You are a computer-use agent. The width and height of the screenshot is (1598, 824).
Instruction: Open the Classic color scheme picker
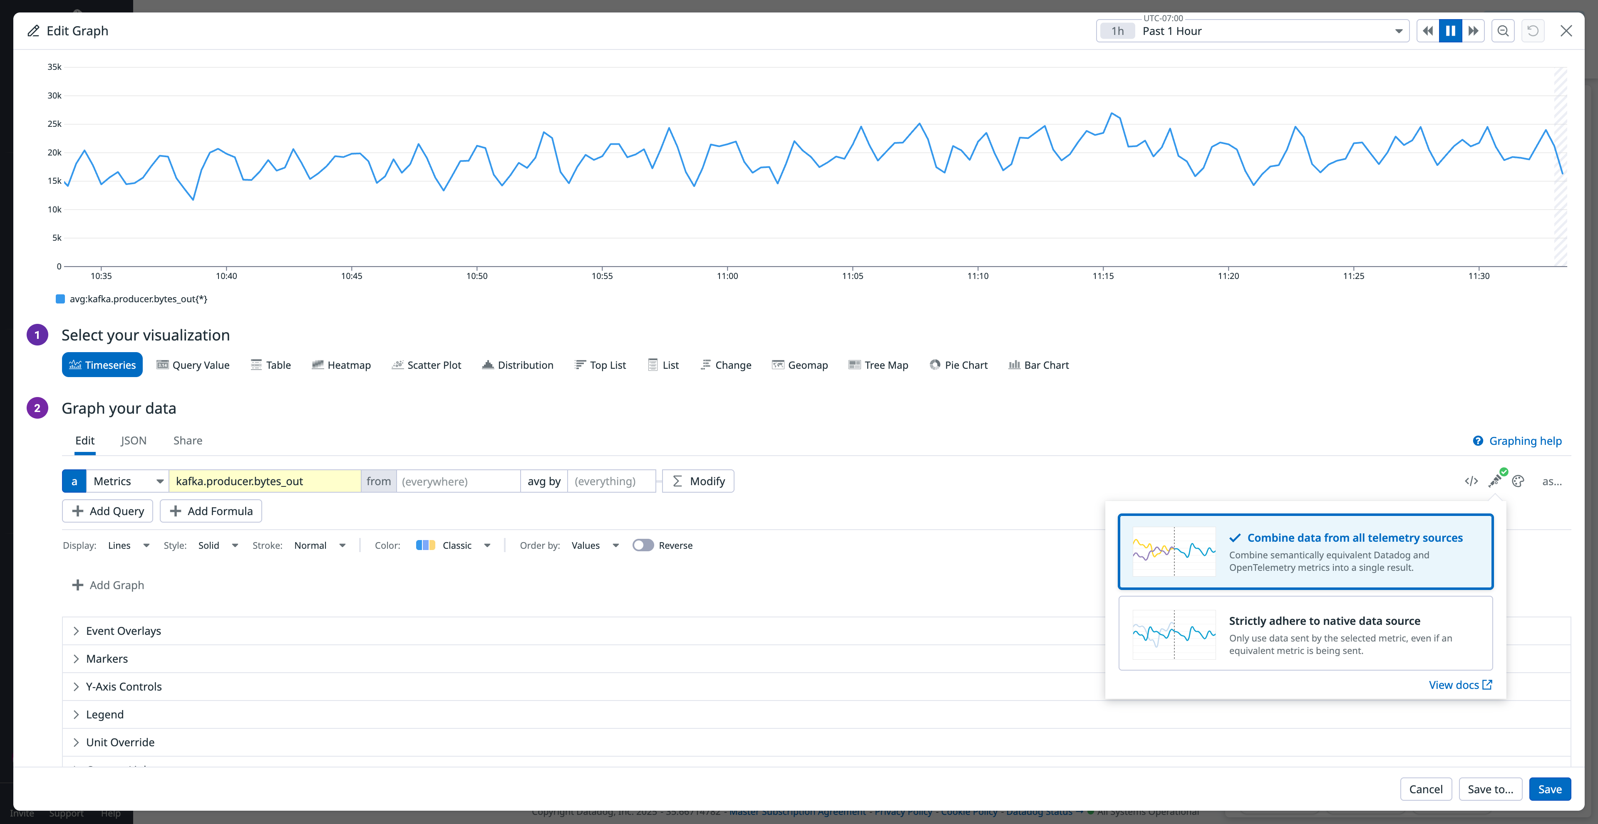coord(457,545)
